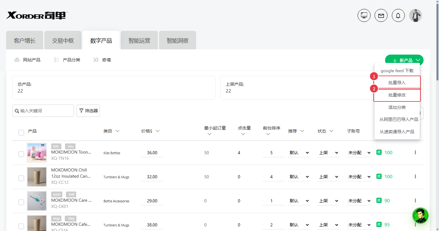This screenshot has height=231, width=439.
Task: Sort by 点击量 column chevron
Action: point(243,134)
